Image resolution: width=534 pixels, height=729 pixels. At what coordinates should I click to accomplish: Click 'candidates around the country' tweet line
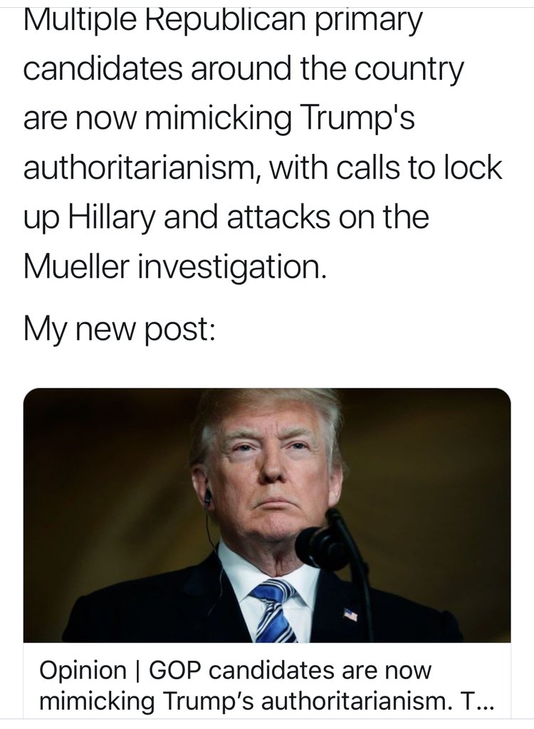[x=244, y=69]
